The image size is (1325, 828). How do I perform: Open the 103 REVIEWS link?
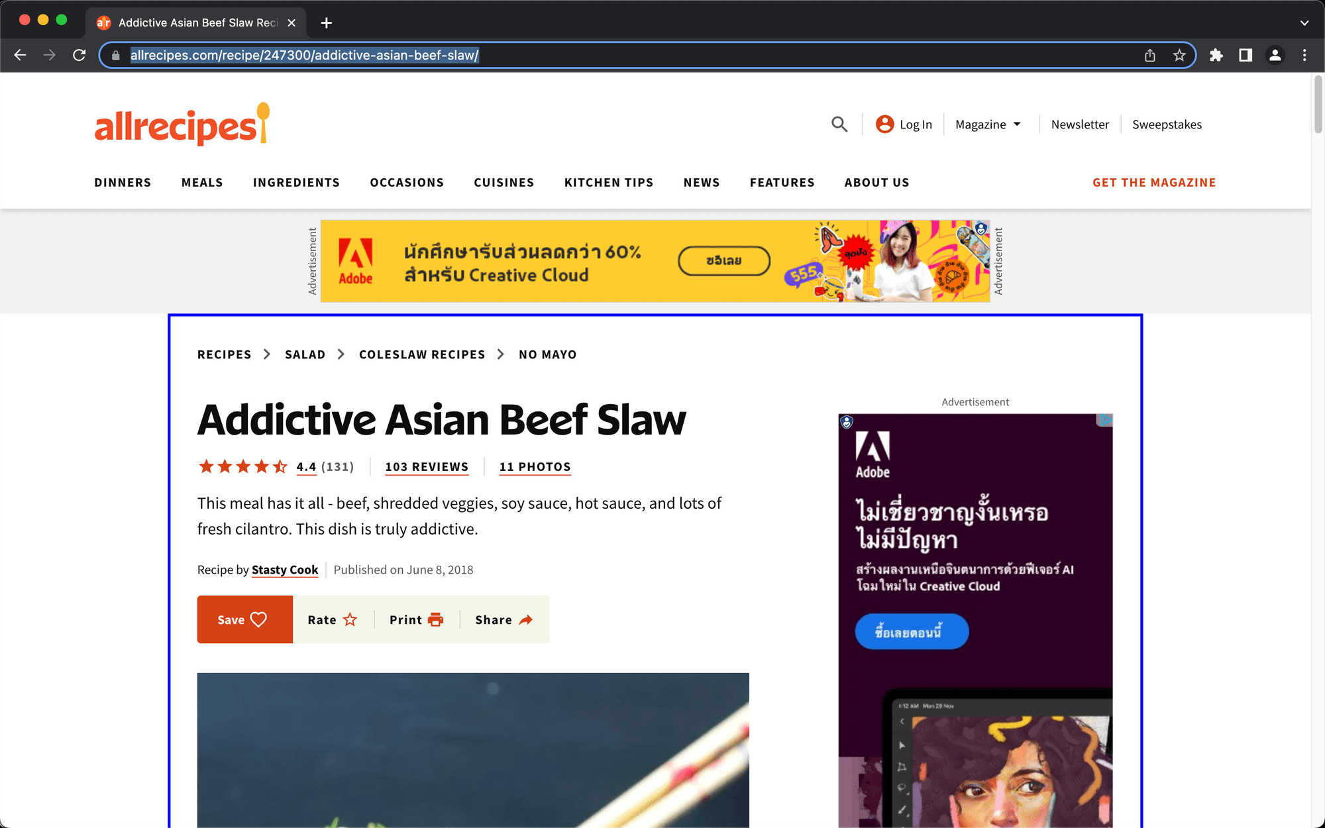[x=425, y=466]
